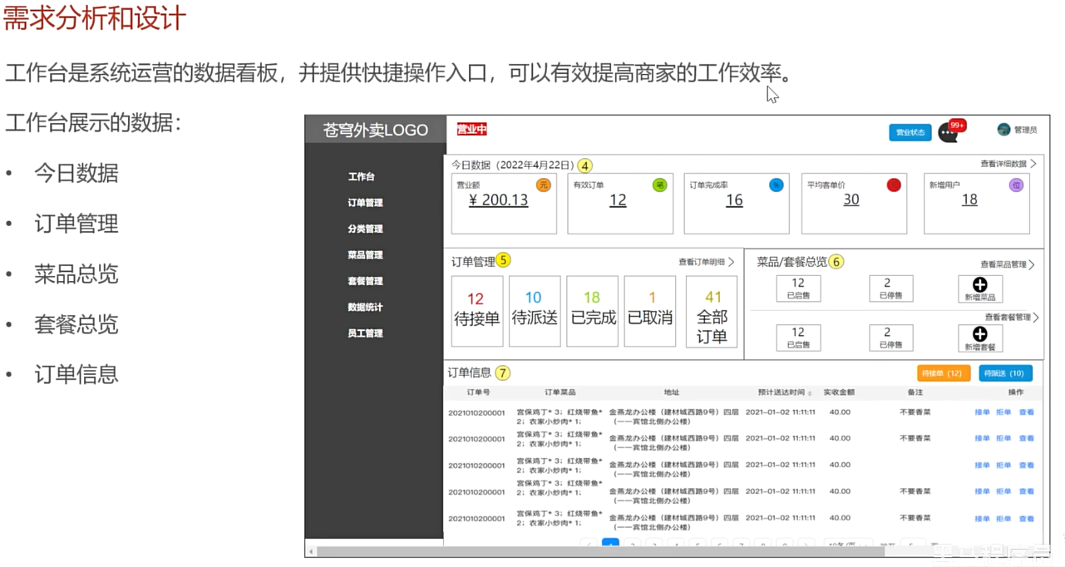Click the 新增用户 value 18
This screenshot has width=1065, height=567.
pos(969,200)
